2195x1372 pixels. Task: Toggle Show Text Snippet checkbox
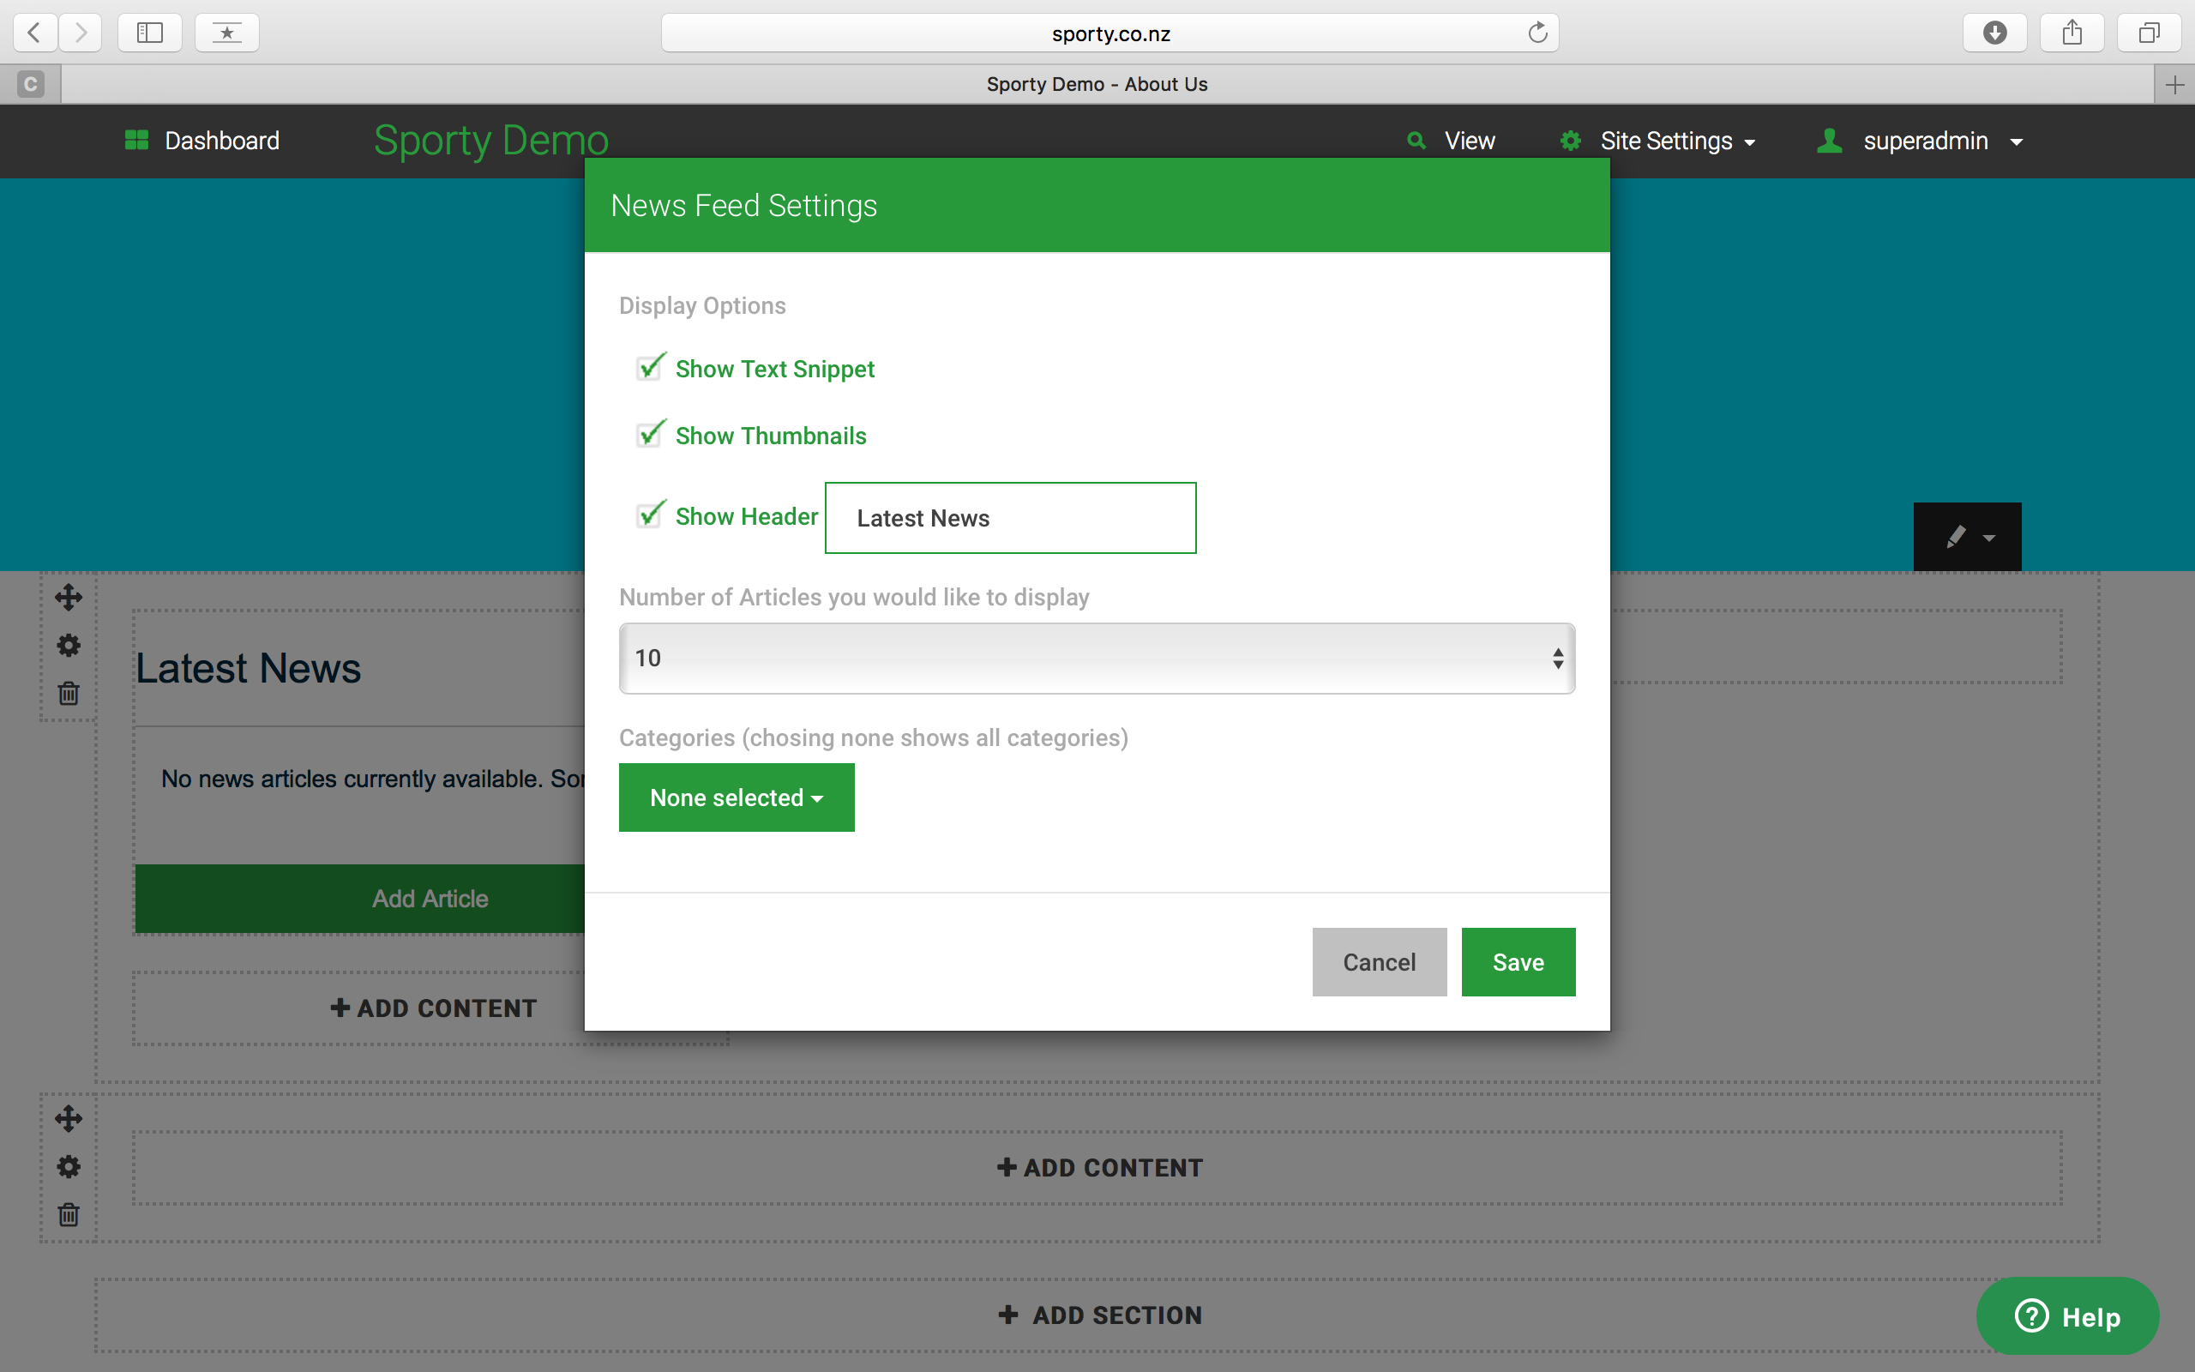tap(650, 367)
